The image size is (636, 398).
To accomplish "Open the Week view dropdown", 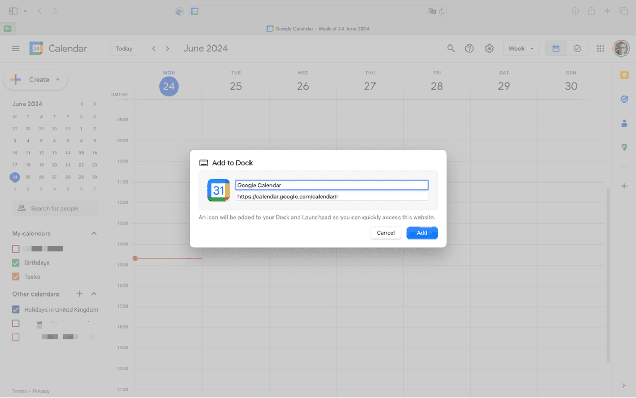I will pos(521,49).
